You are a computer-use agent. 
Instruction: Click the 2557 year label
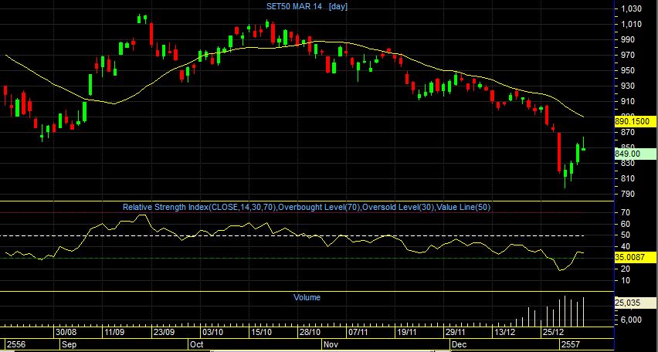point(571,344)
